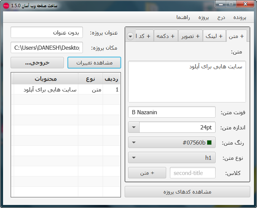Switch to the + دکمه tab
The width and height of the screenshot is (257, 208).
tap(166, 36)
